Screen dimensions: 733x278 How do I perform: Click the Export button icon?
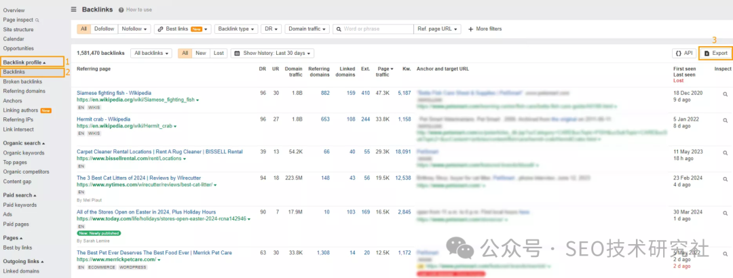707,53
